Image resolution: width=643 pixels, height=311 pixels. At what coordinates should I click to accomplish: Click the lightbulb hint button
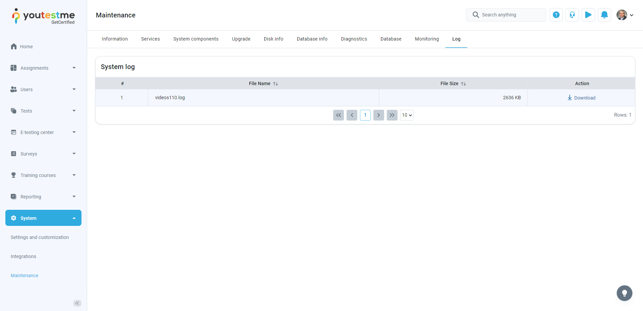(624, 293)
